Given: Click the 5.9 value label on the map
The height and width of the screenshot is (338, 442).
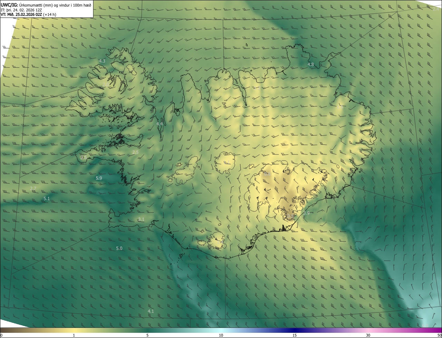Looking at the screenshot, I should click(x=99, y=178).
